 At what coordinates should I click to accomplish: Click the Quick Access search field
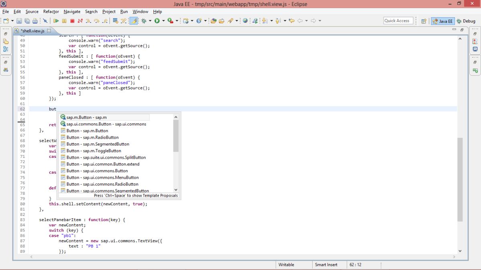tap(398, 21)
